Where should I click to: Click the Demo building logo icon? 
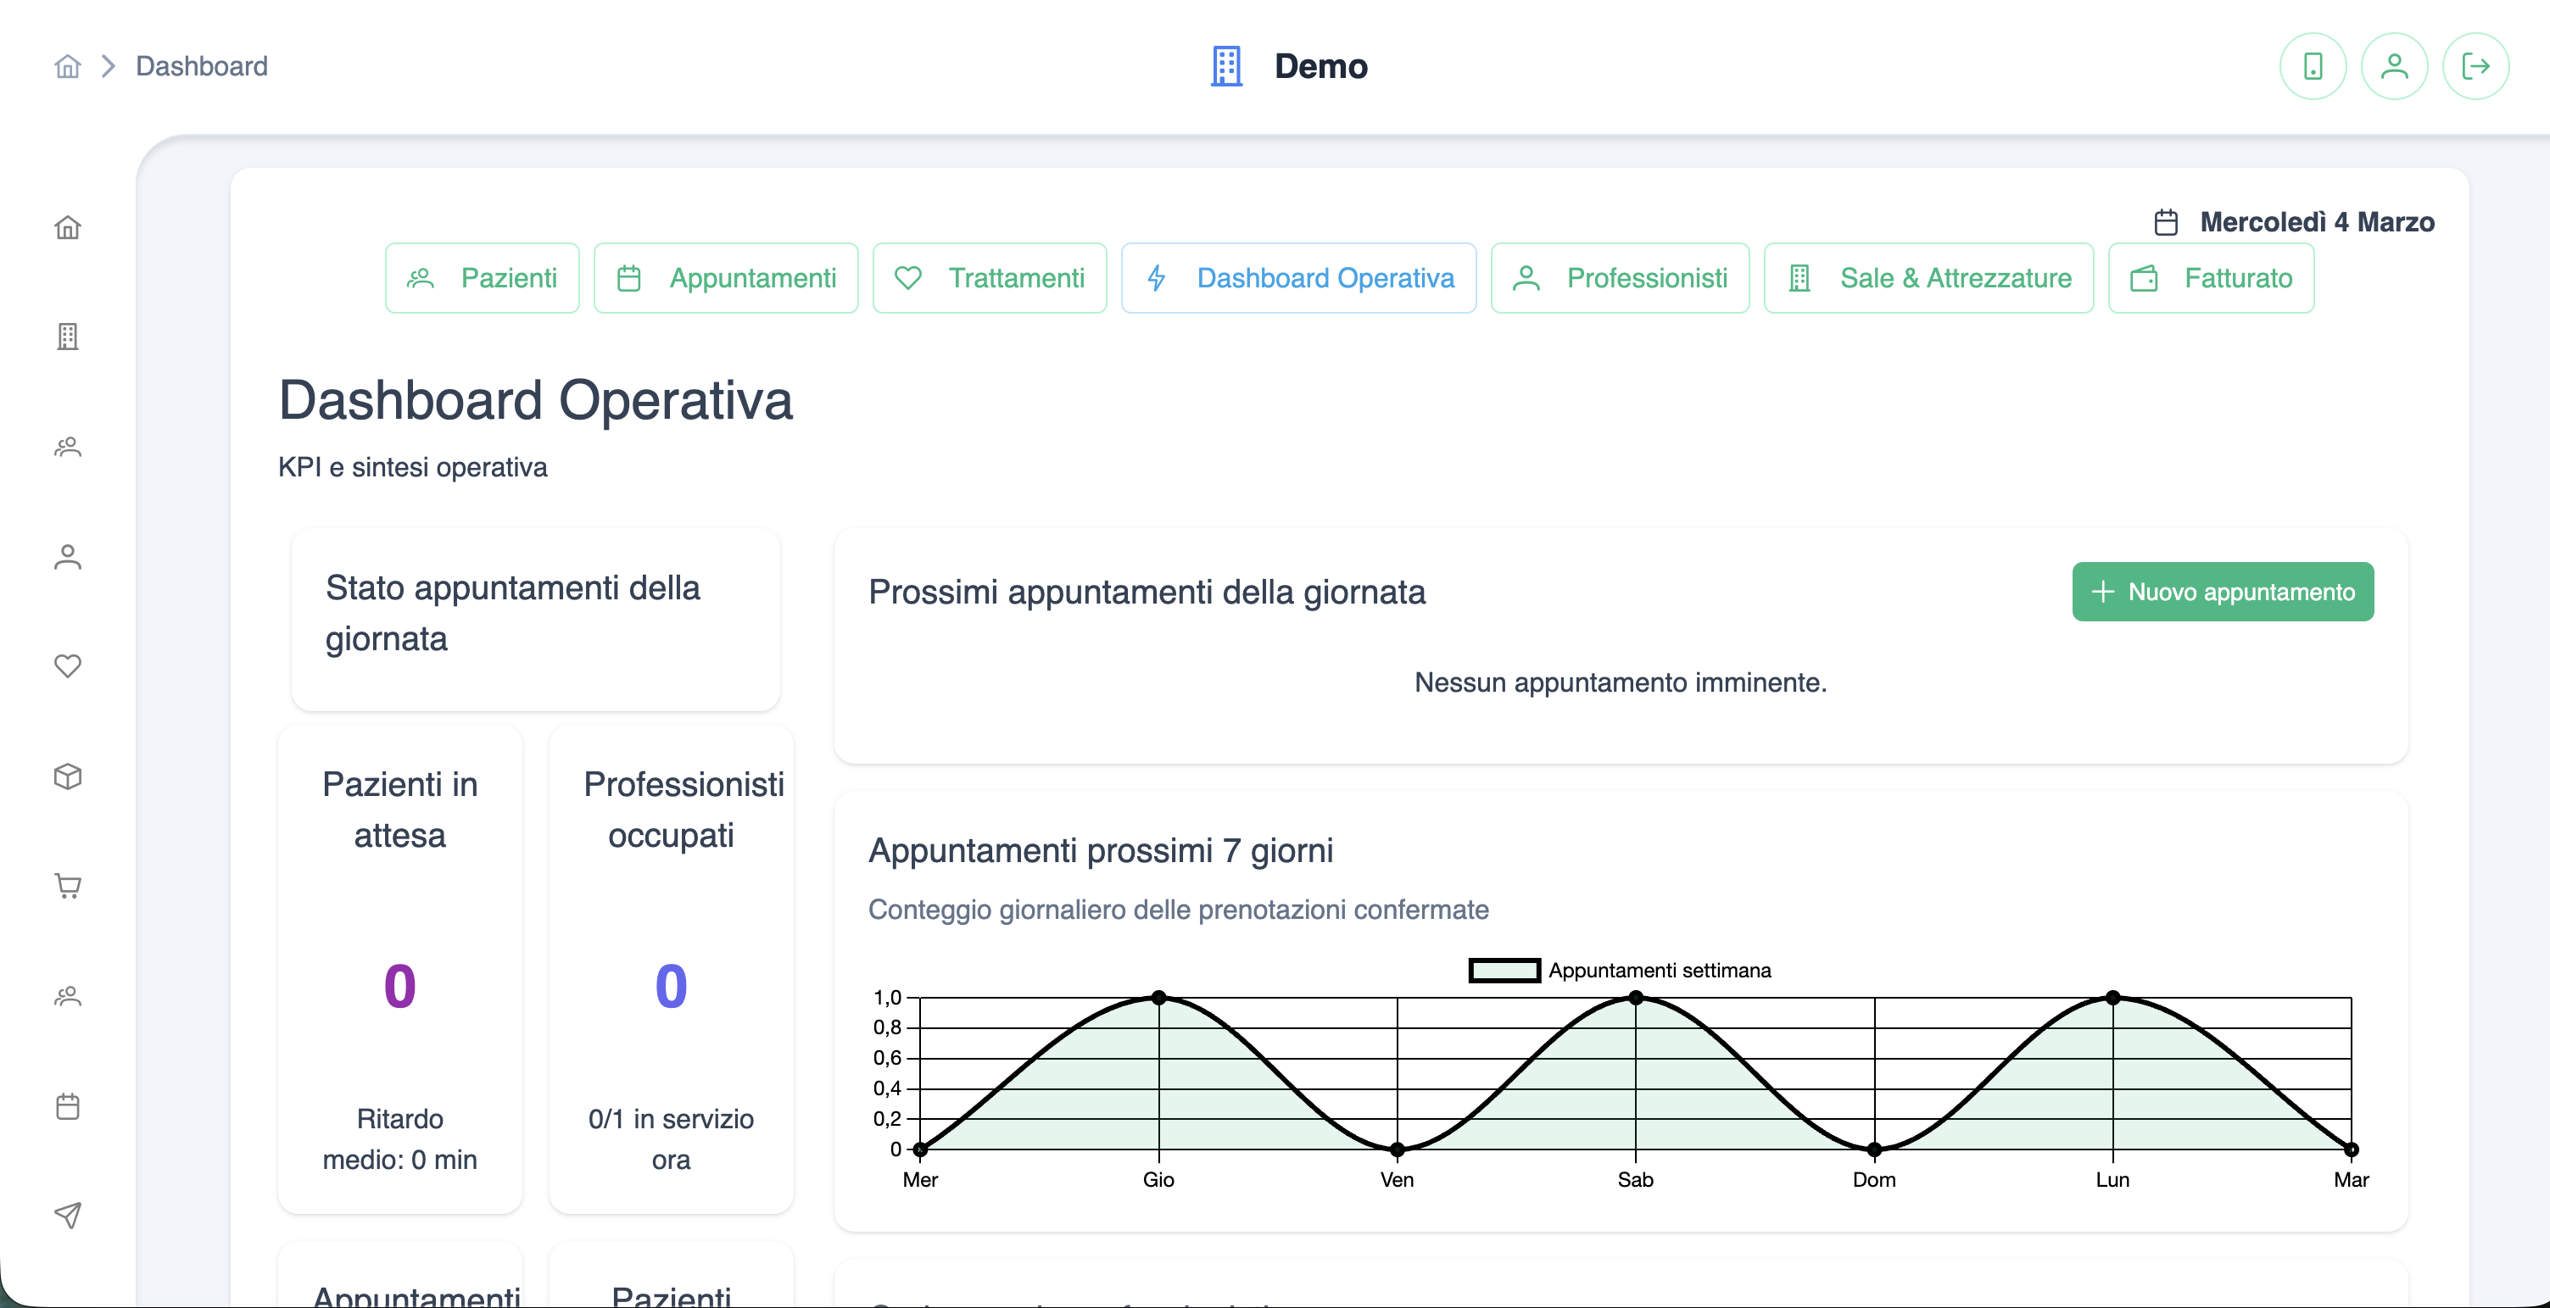[1226, 66]
